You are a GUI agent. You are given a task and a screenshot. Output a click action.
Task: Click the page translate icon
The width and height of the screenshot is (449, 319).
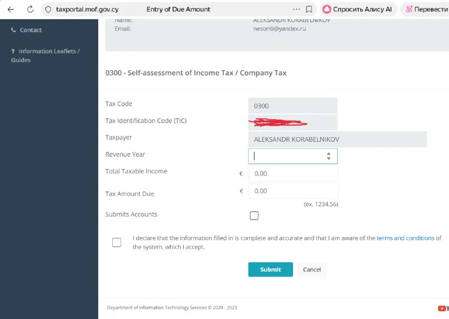pyautogui.click(x=409, y=10)
